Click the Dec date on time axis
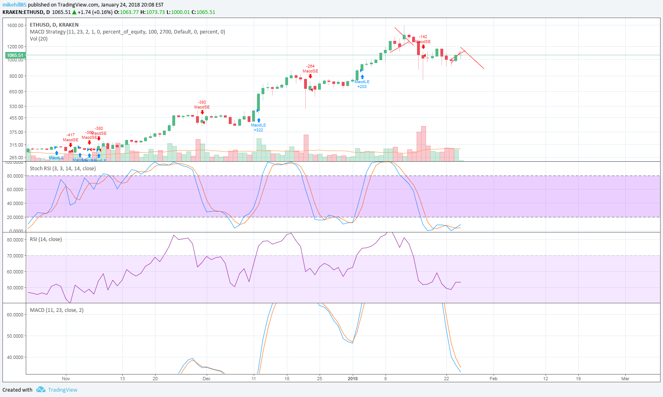 click(x=207, y=379)
